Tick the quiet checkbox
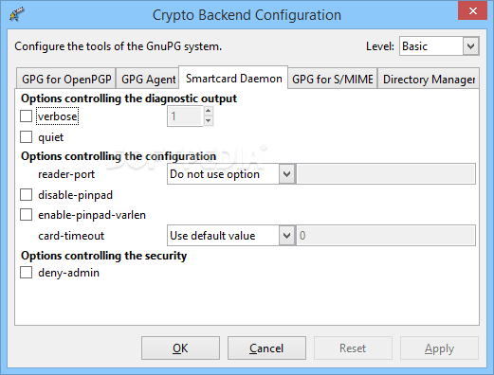This screenshot has width=494, height=375. tap(26, 137)
